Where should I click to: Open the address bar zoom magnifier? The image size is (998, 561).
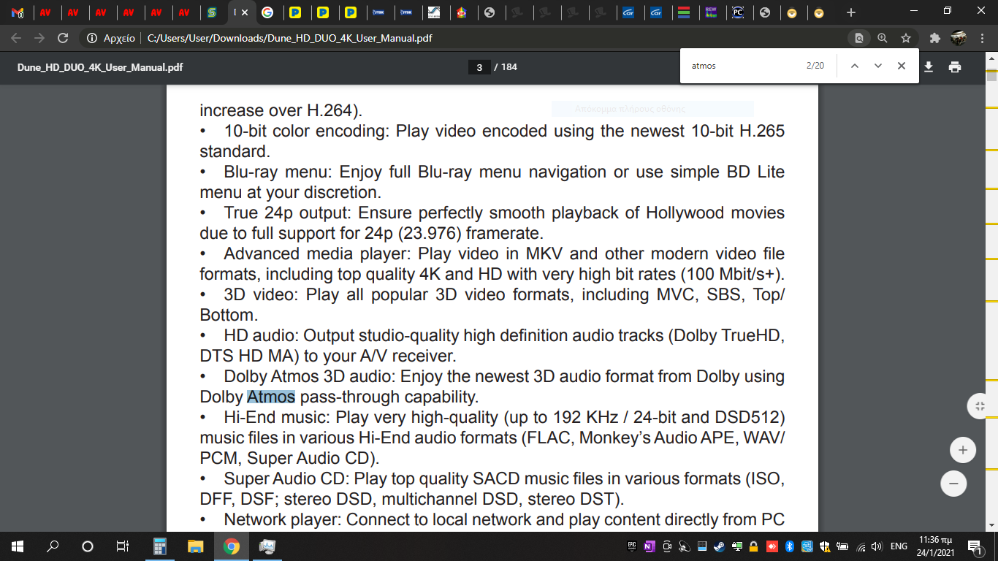point(883,38)
